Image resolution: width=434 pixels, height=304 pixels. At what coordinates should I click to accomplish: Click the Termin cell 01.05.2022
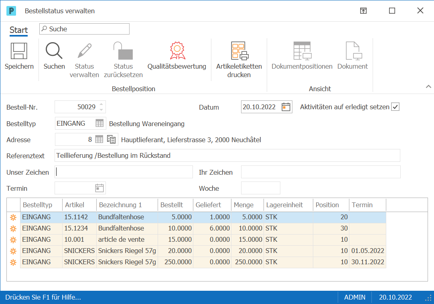367,251
